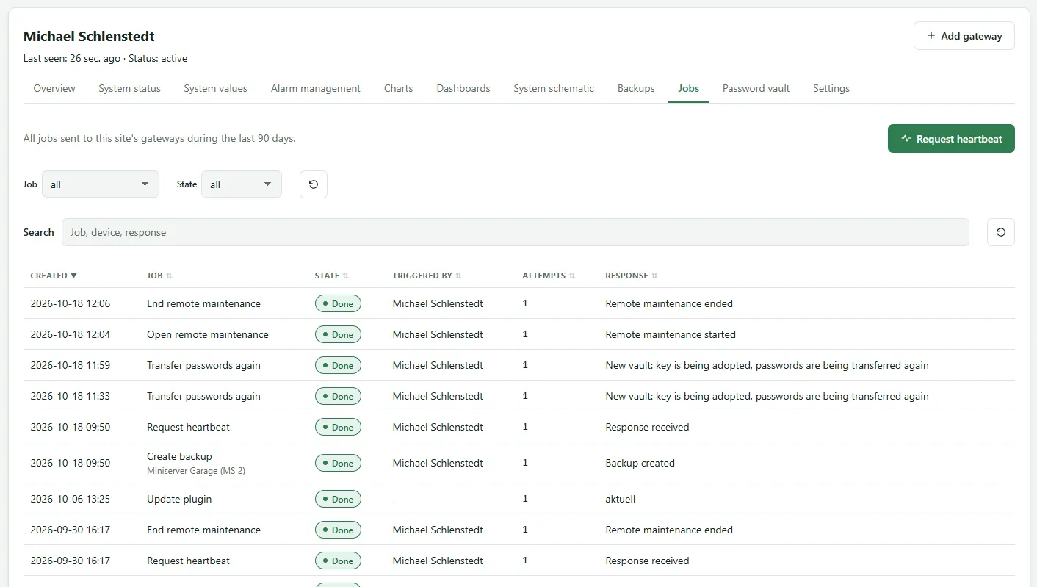This screenshot has height=587, width=1037.
Task: Click the Open remote maintenance job name
Action: 208,334
